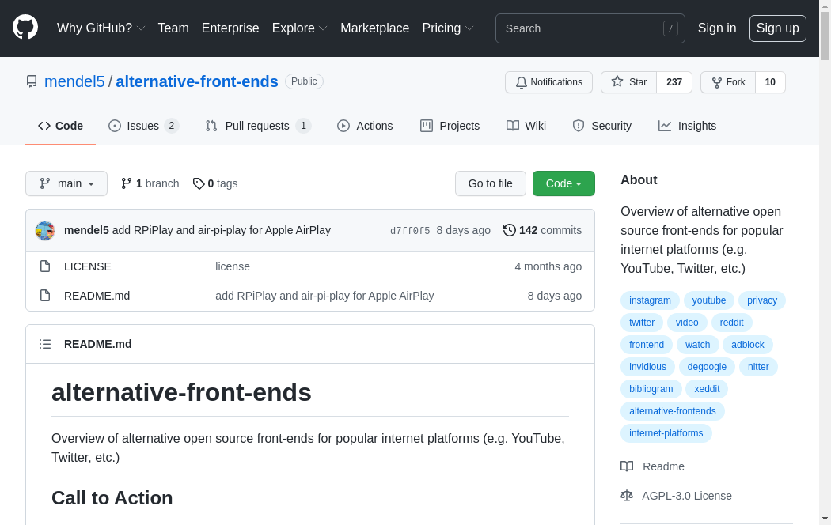The width and height of the screenshot is (831, 525).
Task: Open the README table of contents icon
Action: point(45,344)
